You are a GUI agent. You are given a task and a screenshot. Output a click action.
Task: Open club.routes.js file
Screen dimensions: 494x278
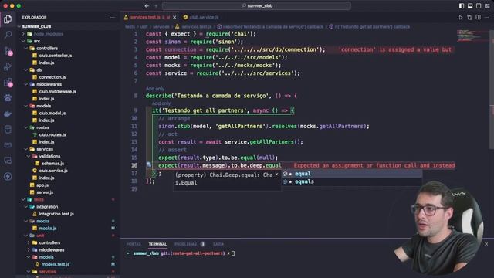tap(52, 134)
